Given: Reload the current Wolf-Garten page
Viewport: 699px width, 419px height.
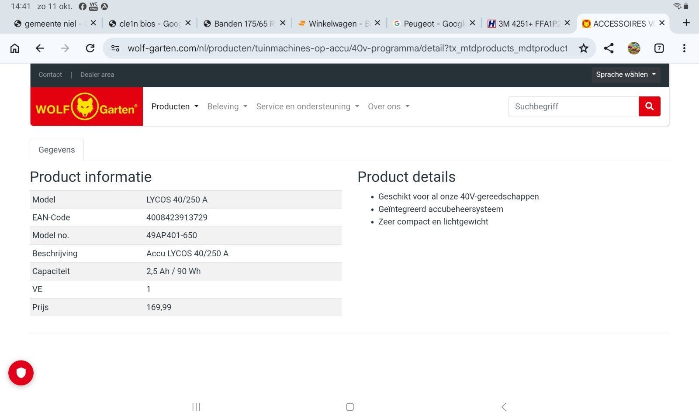Looking at the screenshot, I should tap(90, 48).
